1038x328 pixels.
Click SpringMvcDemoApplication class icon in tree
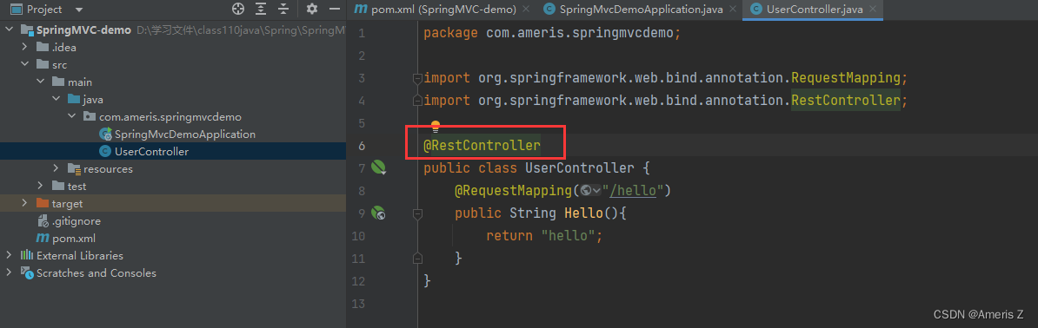(x=105, y=134)
